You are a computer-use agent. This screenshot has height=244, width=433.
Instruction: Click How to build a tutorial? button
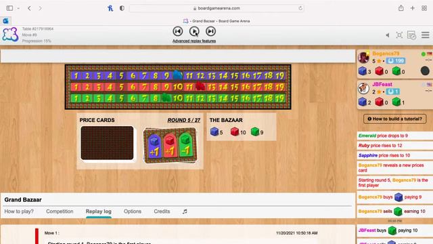(395, 119)
